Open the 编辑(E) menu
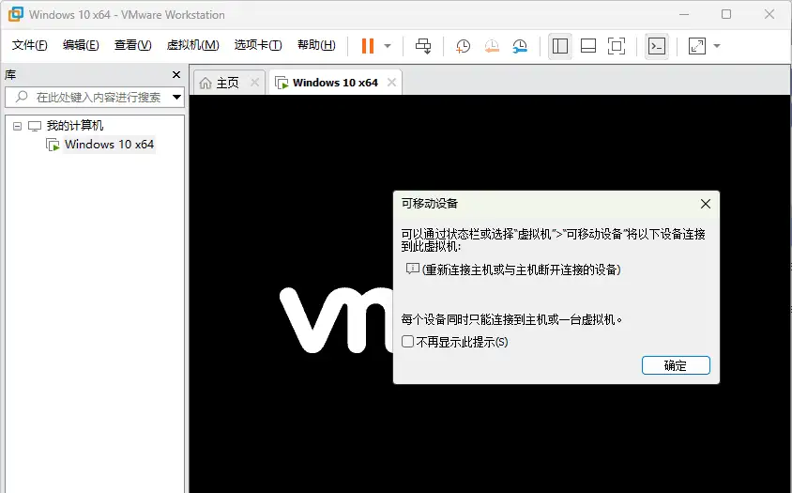792x493 pixels. (x=81, y=45)
